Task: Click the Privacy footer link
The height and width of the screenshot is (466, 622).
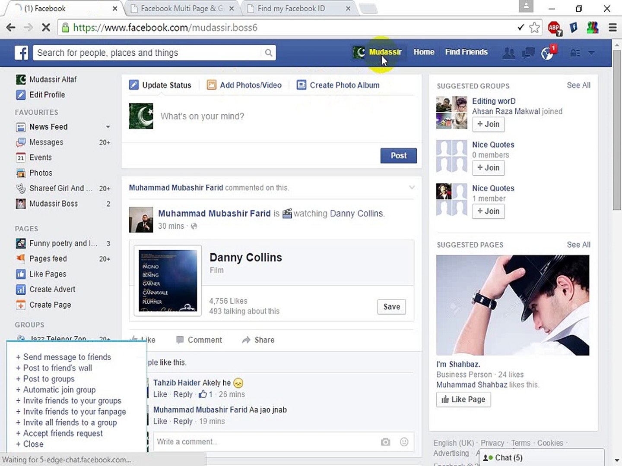Action: point(492,443)
